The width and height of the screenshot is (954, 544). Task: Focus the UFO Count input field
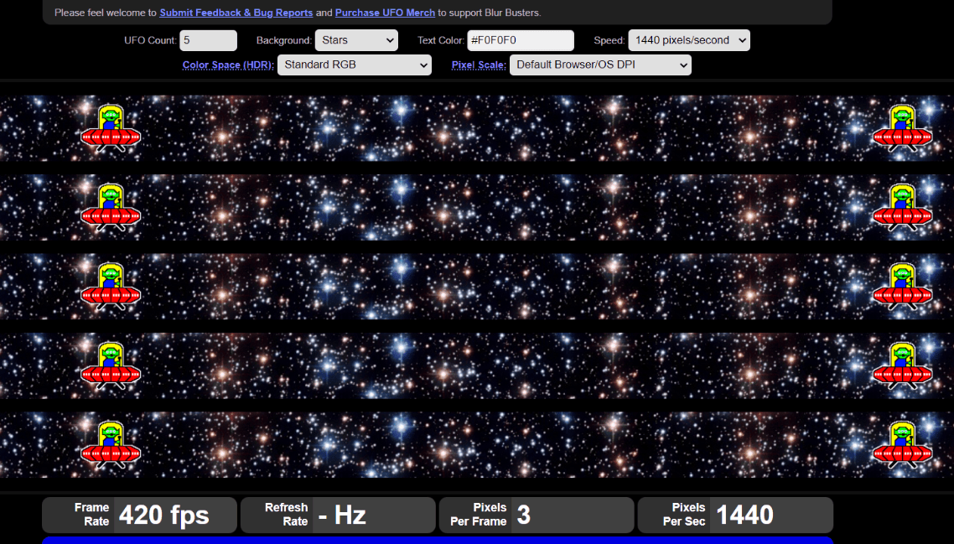[x=208, y=40]
